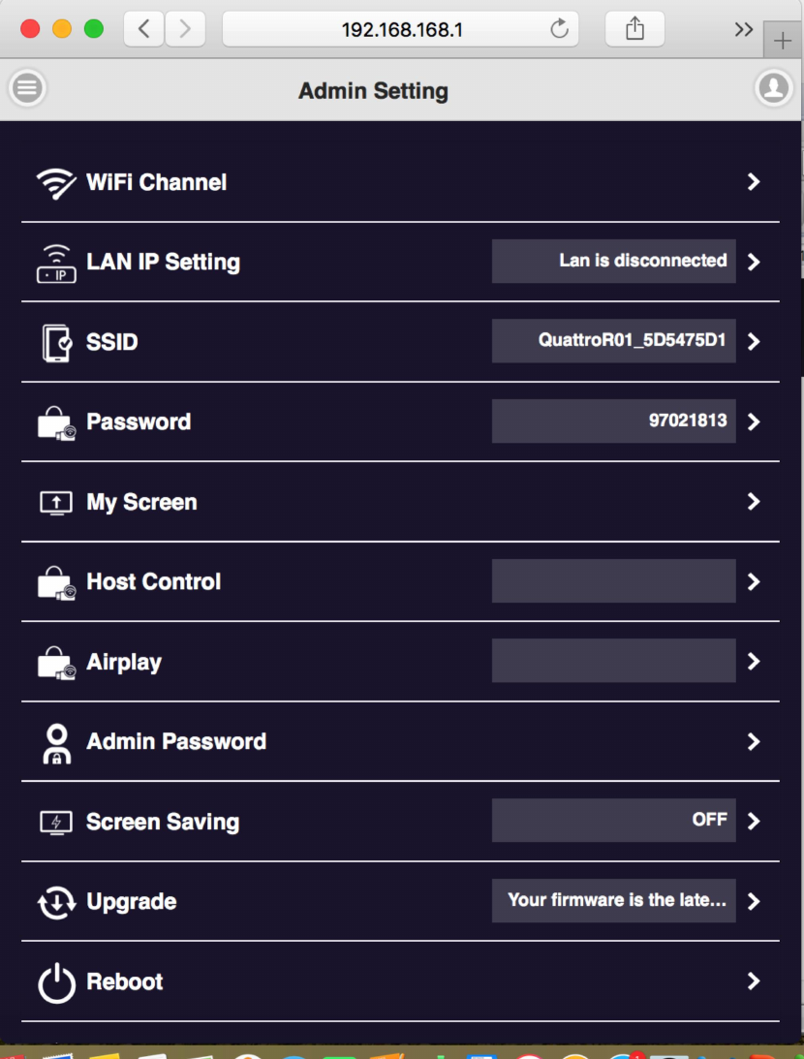
Task: Open the hamburger menu at top left
Action: pos(27,88)
